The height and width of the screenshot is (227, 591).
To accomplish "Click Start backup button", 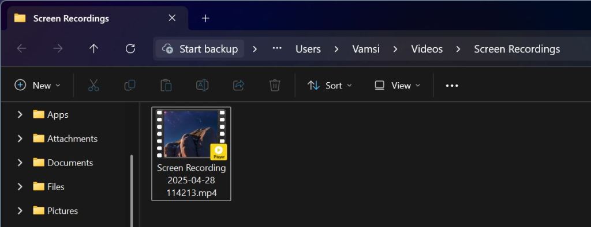I will click(200, 49).
